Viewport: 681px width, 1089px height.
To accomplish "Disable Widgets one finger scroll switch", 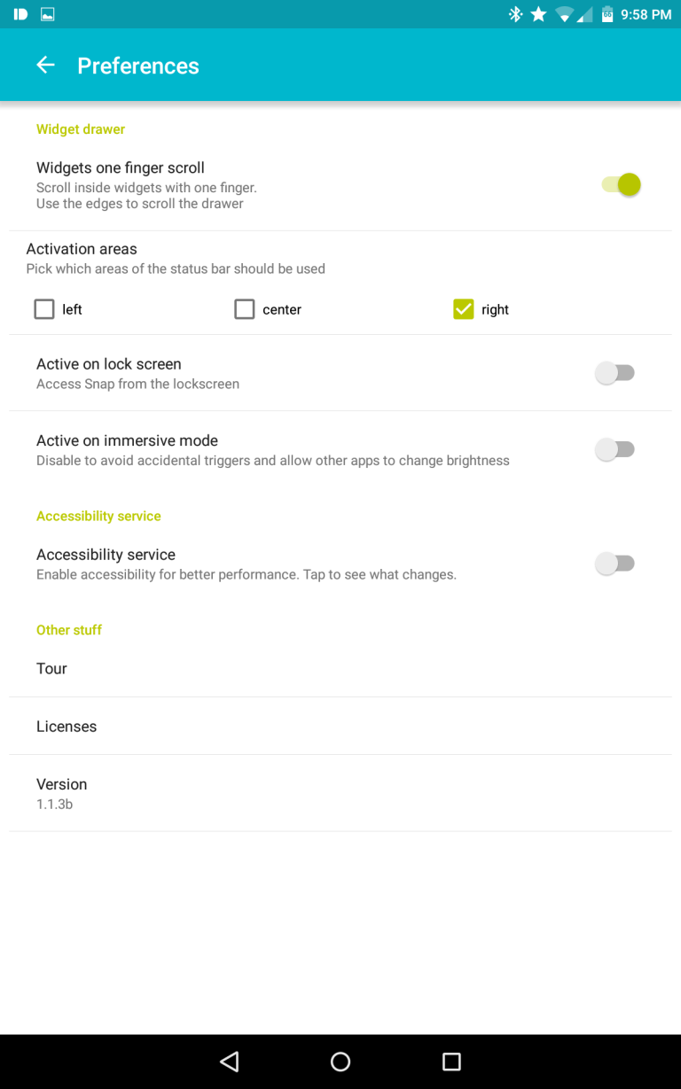I will click(620, 184).
